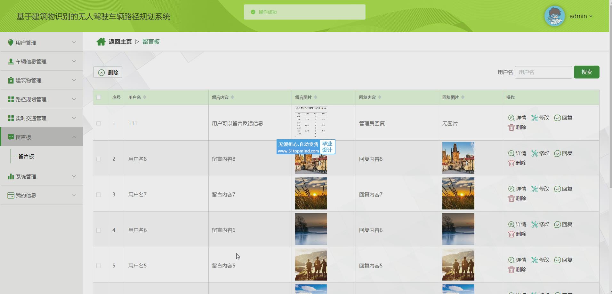612x294 pixels.
Task: Open the 回复图片 thumbnail for 用户名8
Action: pyautogui.click(x=458, y=158)
